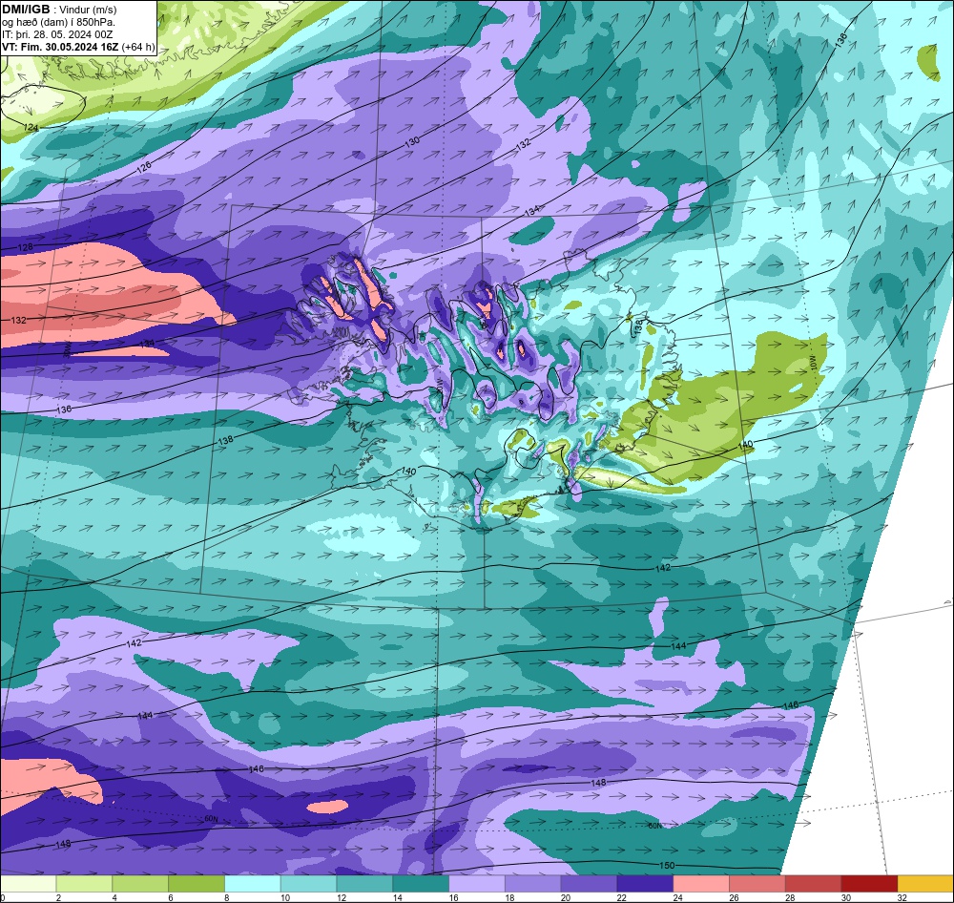Pick the 14–16 m/s dark teal legend swatch
954x903 pixels.
point(421,884)
